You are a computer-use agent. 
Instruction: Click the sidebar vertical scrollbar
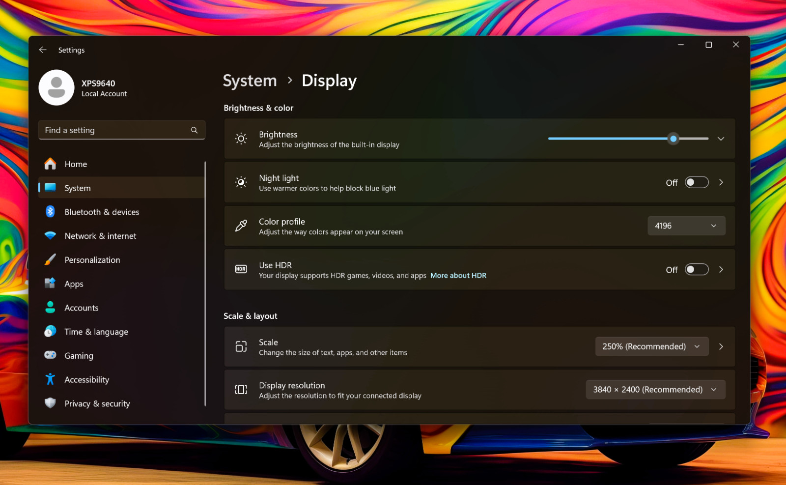tap(205, 284)
